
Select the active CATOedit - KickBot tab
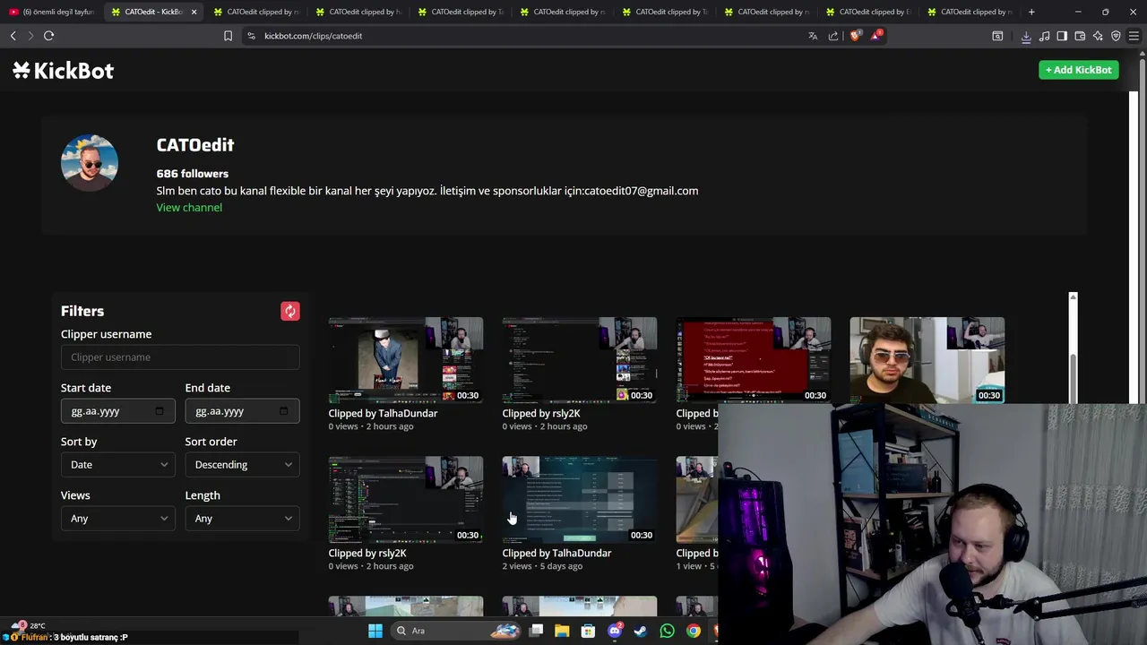point(153,12)
